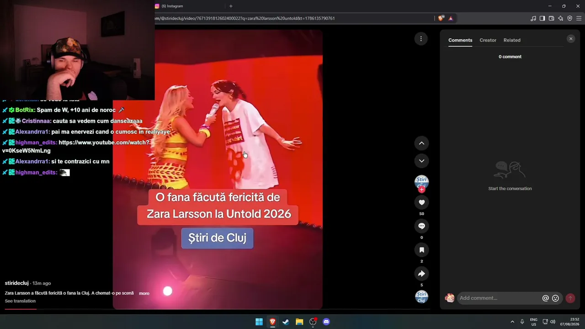The height and width of the screenshot is (329, 585).
Task: Open the YouTube link posted by highman_edits
Action: (76, 147)
